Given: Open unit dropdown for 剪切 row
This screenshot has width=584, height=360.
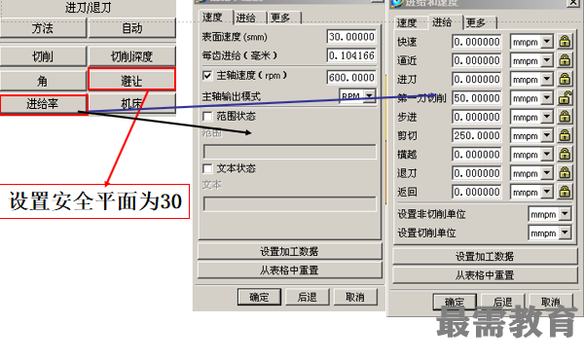Looking at the screenshot, I should pyautogui.click(x=547, y=135).
